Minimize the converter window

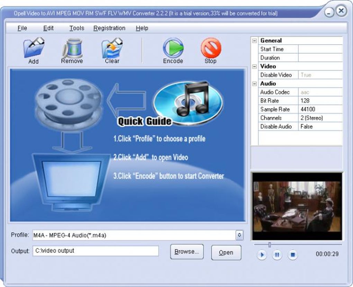click(x=329, y=12)
